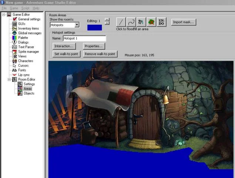Click the UNDO button
235x178 pixels.
[161, 22]
